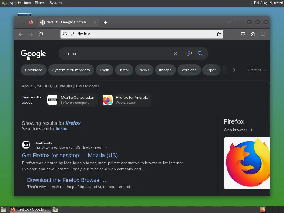Image resolution: width=284 pixels, height=213 pixels.
Task: Click inside the Google search input field
Action: coord(116,54)
